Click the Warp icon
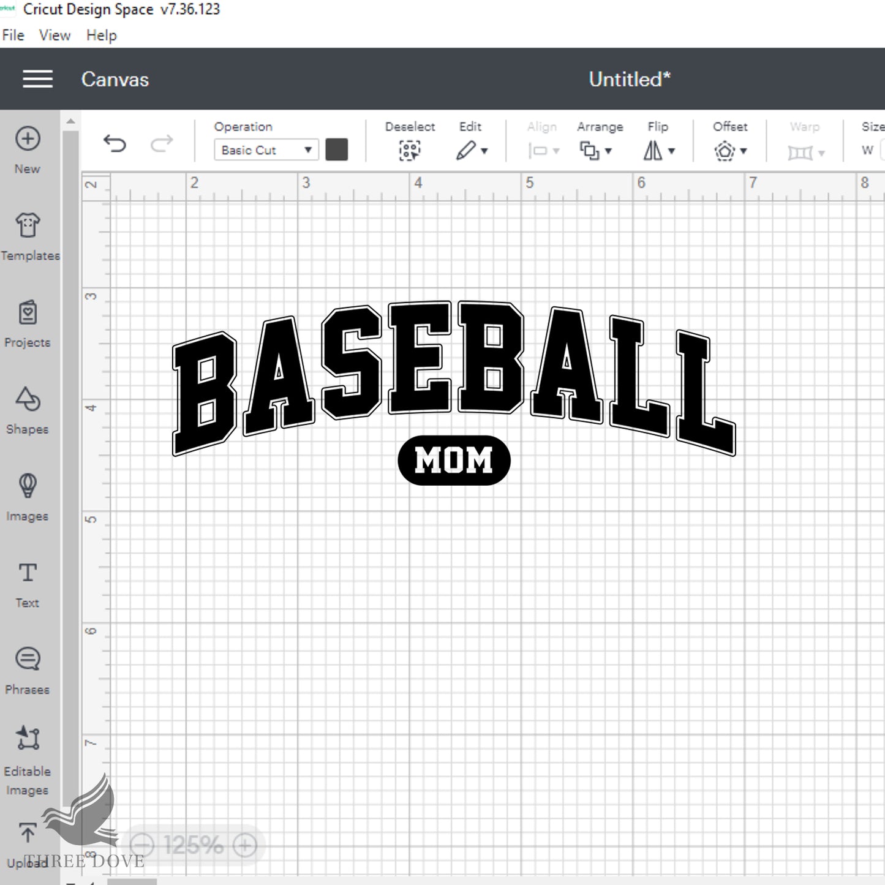This screenshot has width=885, height=885. click(x=800, y=152)
